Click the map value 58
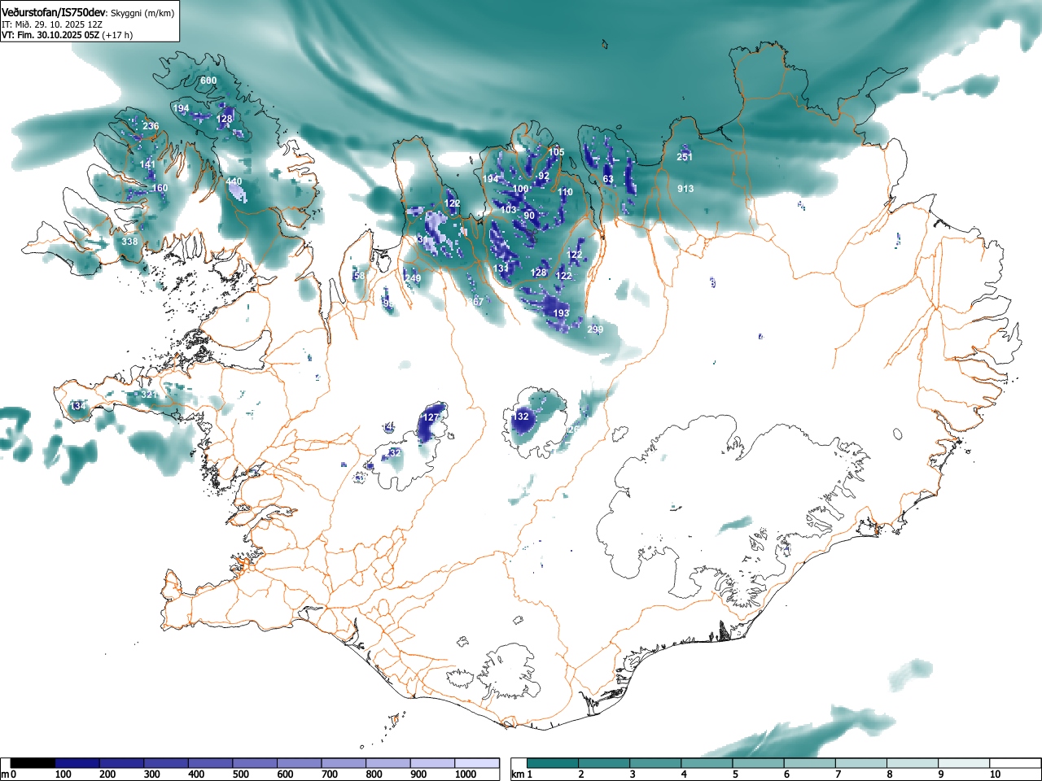Screen dimensions: 1042x781 [360, 276]
